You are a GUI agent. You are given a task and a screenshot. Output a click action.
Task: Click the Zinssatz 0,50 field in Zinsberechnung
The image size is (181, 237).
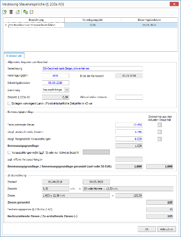click(55, 189)
